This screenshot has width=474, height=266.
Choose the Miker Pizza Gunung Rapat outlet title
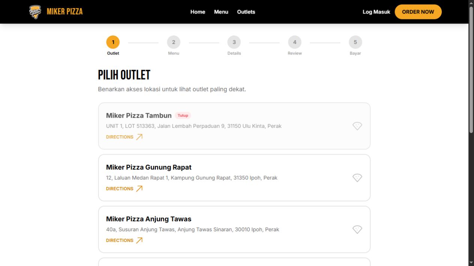point(149,167)
